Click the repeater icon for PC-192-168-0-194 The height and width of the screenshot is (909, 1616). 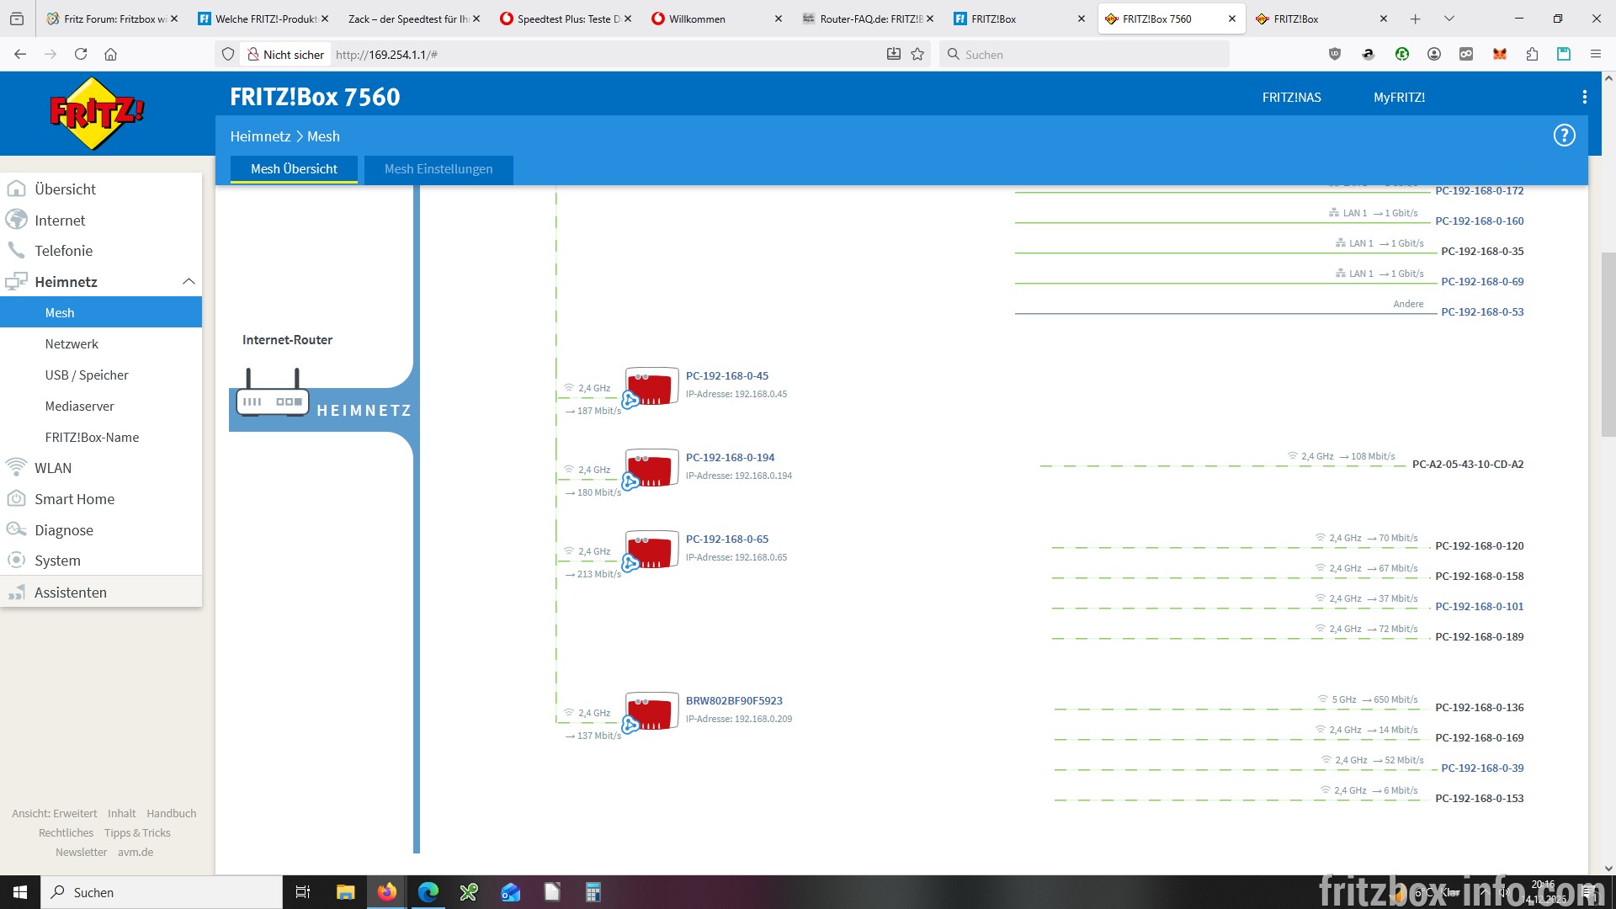(x=651, y=468)
